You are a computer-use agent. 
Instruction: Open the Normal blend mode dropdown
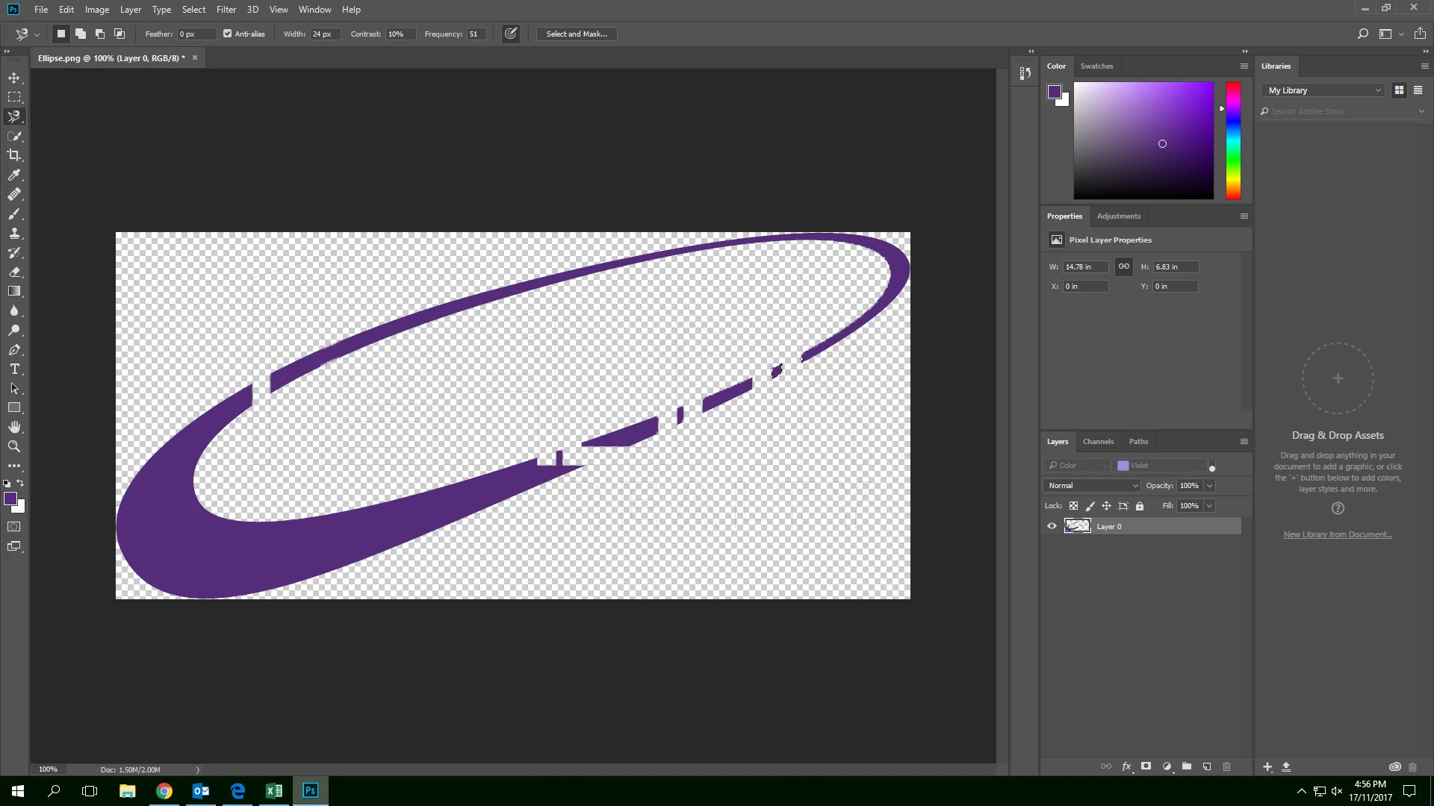pos(1092,485)
